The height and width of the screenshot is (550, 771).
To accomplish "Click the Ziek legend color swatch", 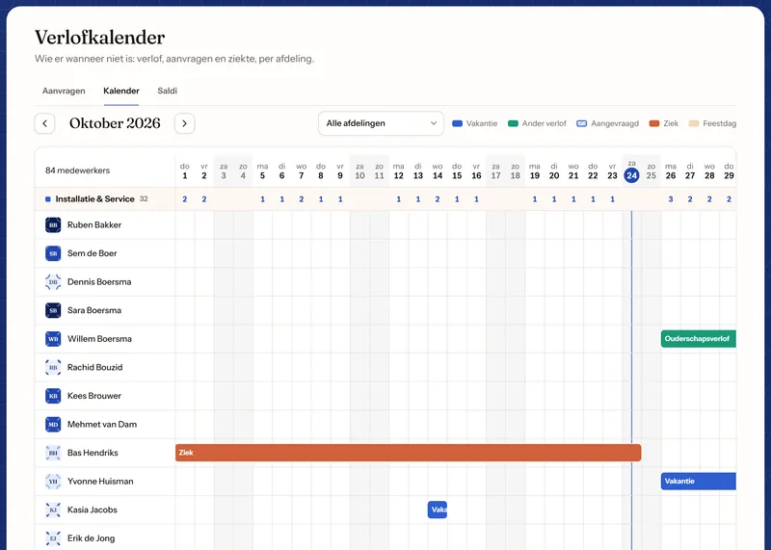I will click(x=654, y=124).
